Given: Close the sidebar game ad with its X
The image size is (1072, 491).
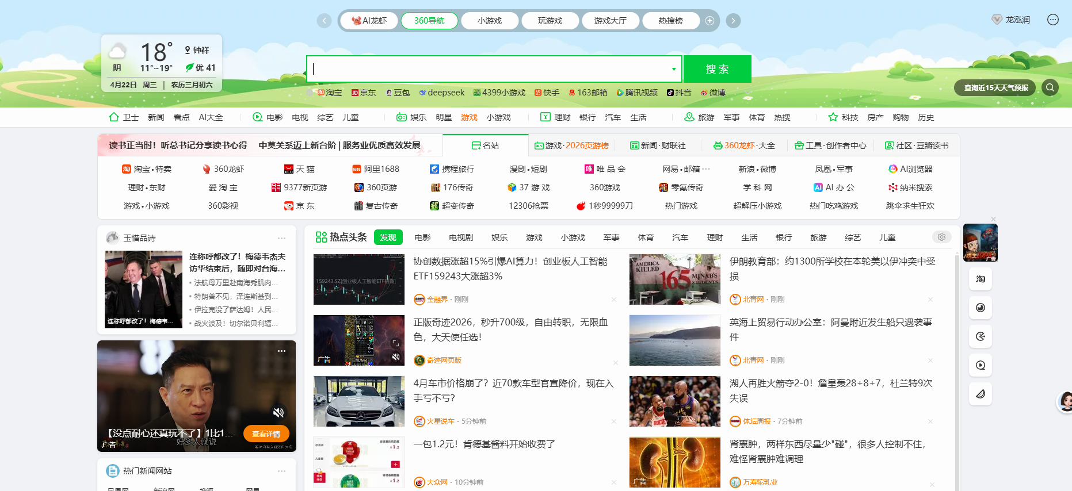Looking at the screenshot, I should (x=993, y=219).
